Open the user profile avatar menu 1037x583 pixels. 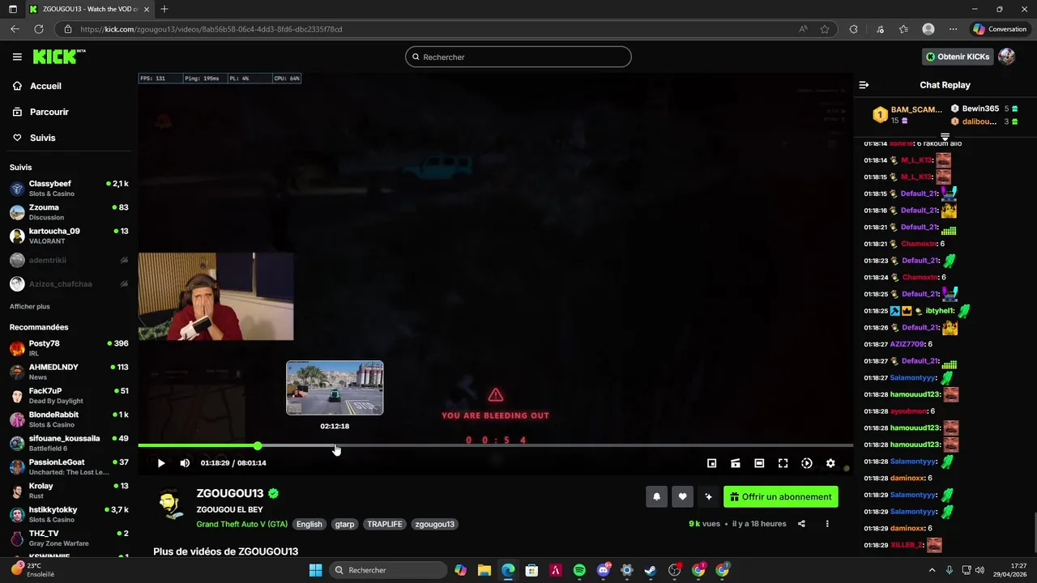1007,57
